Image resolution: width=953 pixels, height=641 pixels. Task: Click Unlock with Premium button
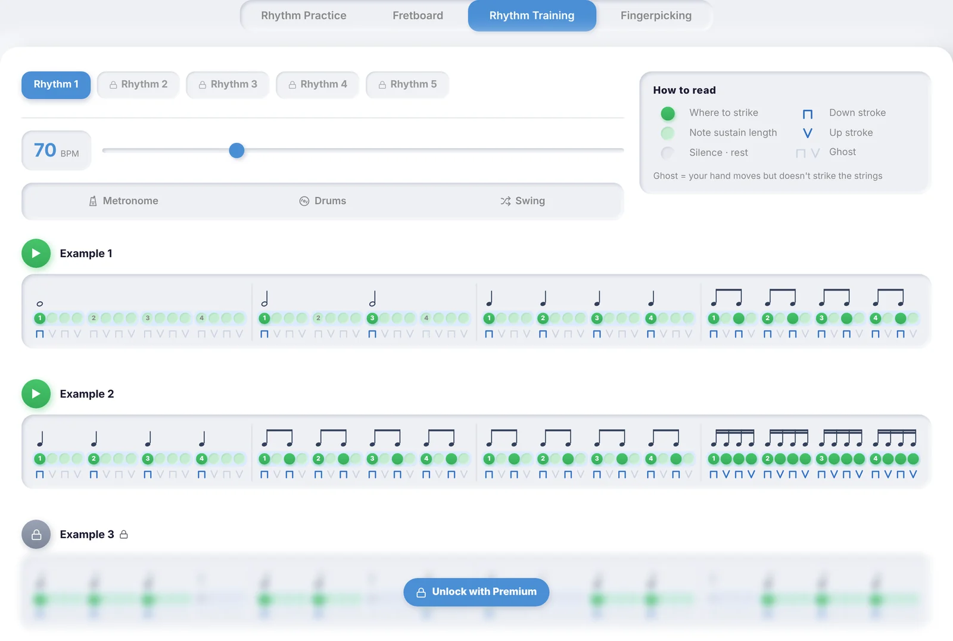click(476, 592)
